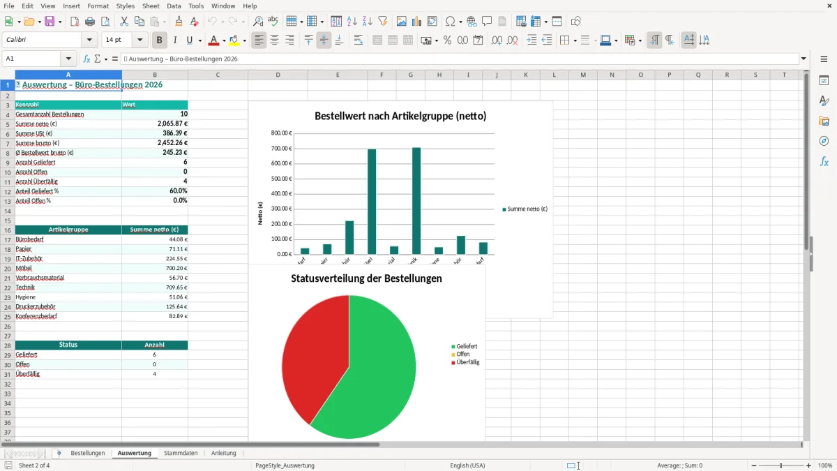The width and height of the screenshot is (837, 471).
Task: Click the zoom in plus button
Action: click(x=809, y=465)
